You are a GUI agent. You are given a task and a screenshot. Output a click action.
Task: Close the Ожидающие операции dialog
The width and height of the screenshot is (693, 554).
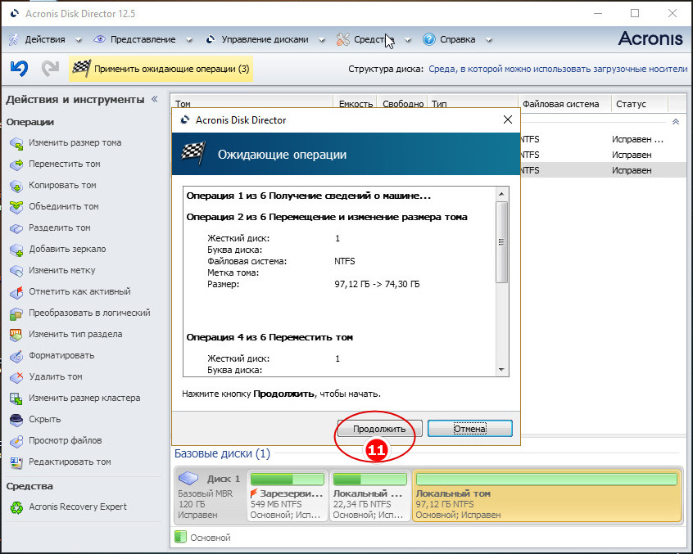(508, 119)
